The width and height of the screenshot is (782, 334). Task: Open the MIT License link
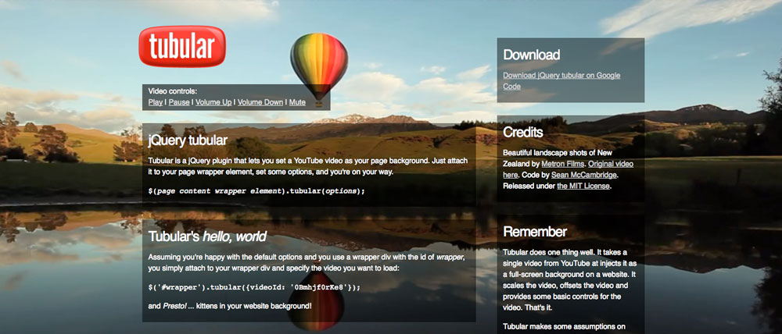[x=583, y=187]
